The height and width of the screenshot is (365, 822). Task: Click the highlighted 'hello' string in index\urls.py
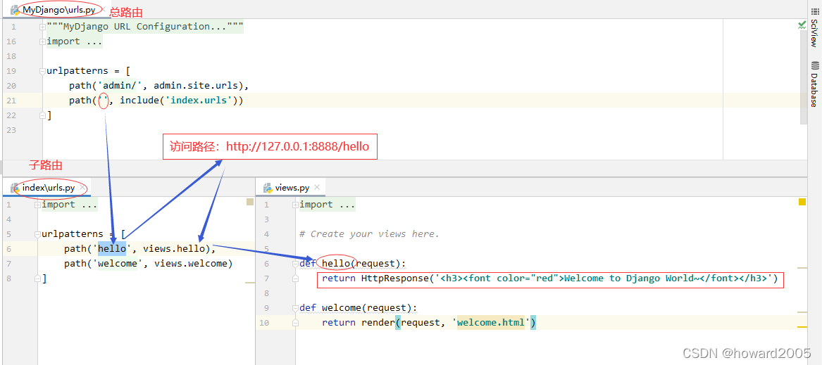[112, 249]
